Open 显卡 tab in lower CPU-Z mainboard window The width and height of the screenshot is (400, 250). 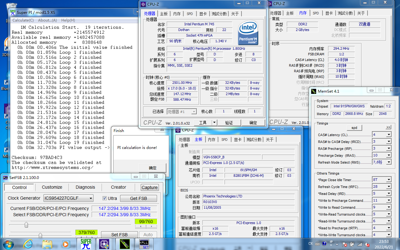238,140
